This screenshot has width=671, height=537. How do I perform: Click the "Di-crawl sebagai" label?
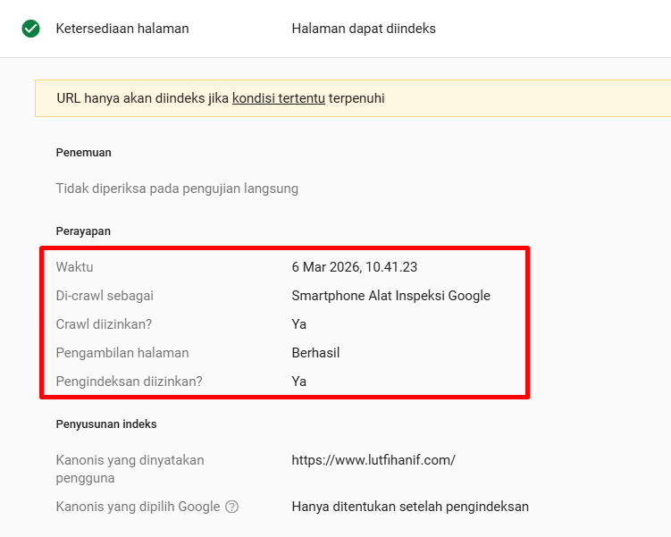(111, 296)
